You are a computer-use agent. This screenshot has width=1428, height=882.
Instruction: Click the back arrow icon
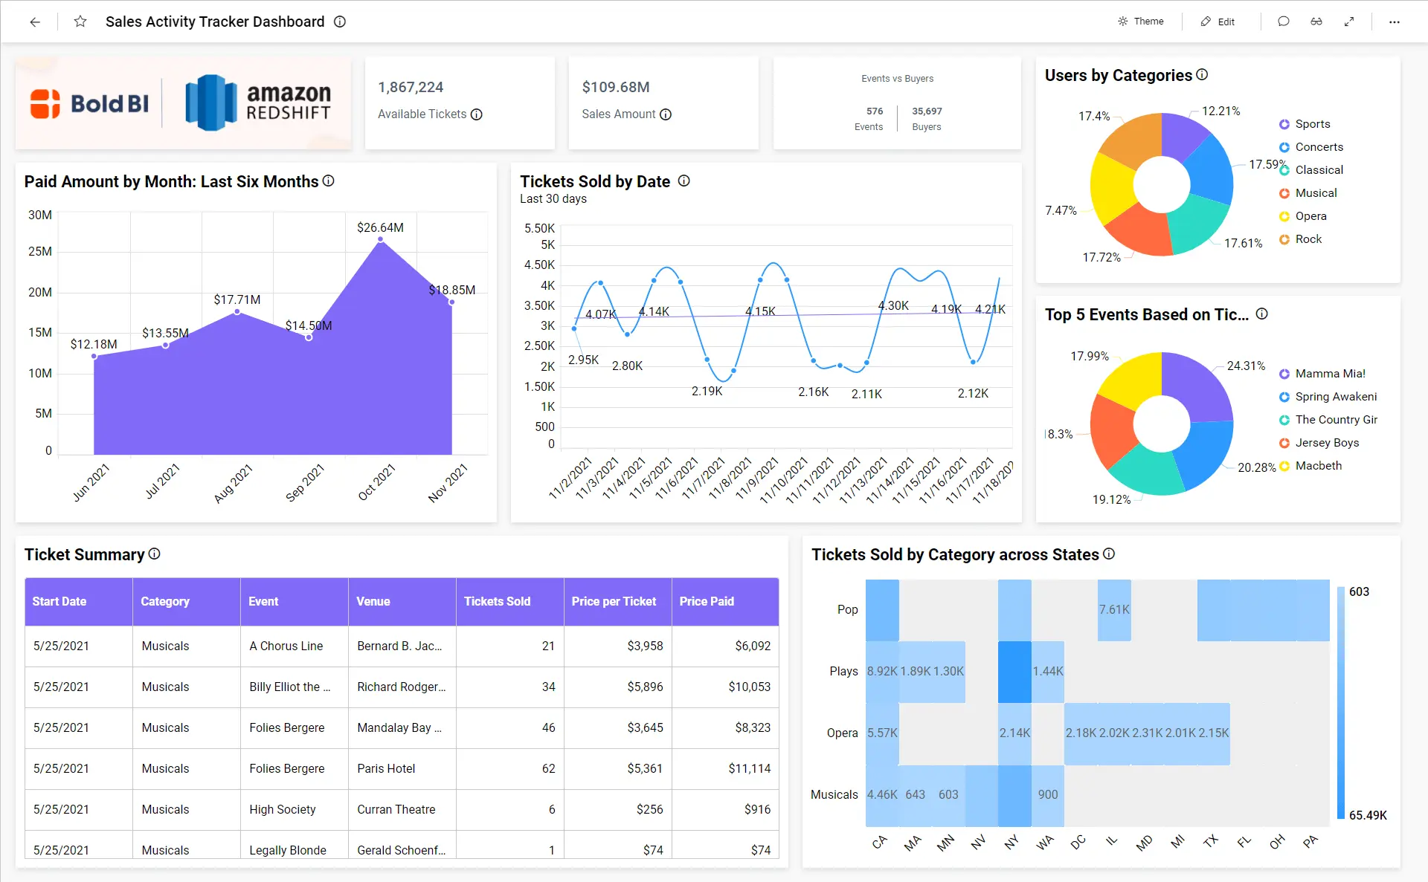point(35,22)
